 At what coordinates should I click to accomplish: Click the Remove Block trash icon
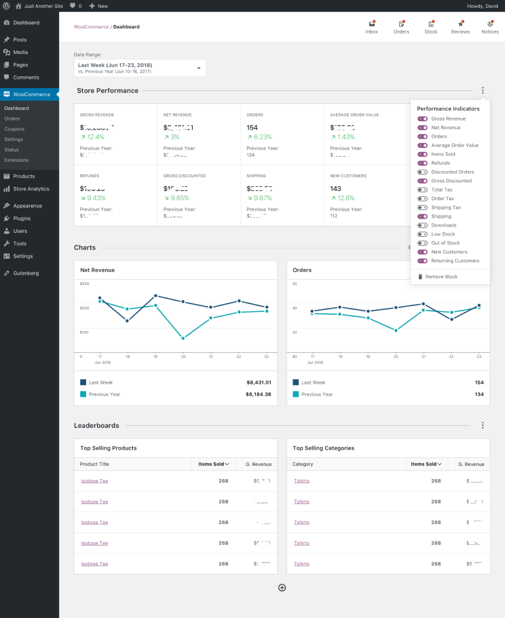[420, 276]
